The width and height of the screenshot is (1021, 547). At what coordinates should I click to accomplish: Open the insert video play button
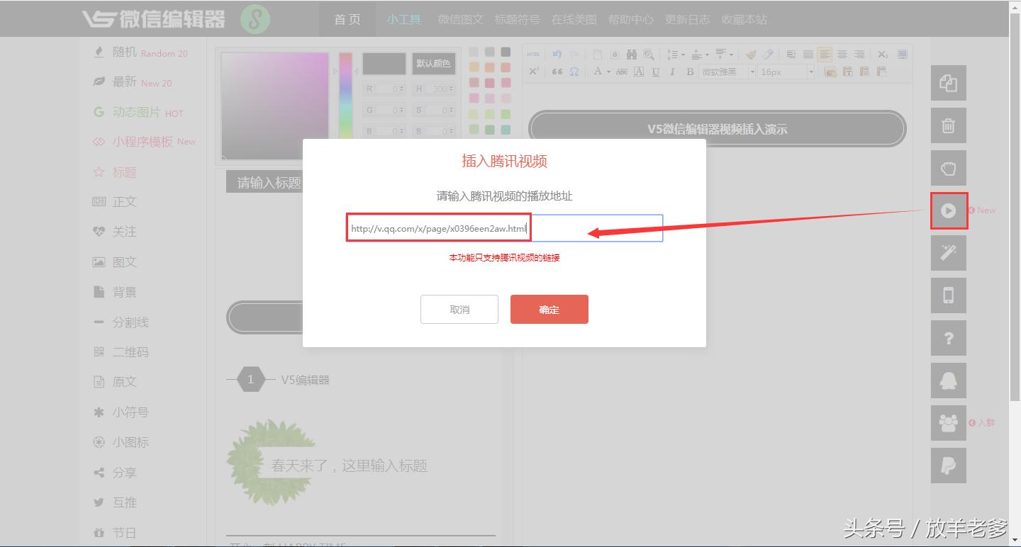(x=949, y=210)
